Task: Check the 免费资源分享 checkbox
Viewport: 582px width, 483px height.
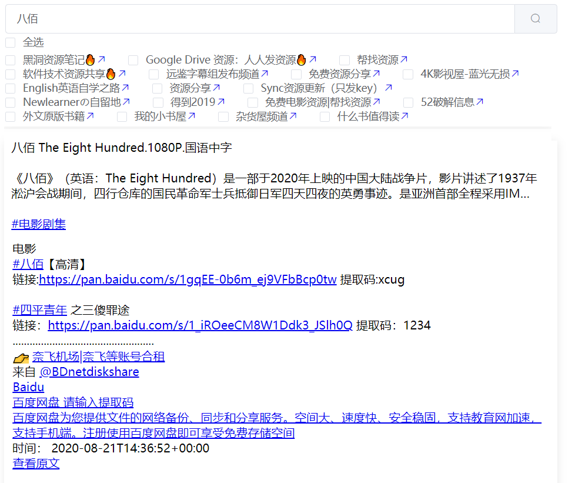Action: 296,74
